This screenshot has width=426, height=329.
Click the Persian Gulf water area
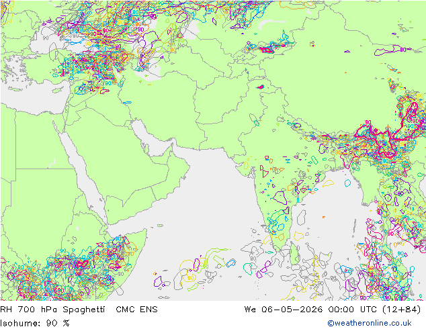[x=152, y=141]
